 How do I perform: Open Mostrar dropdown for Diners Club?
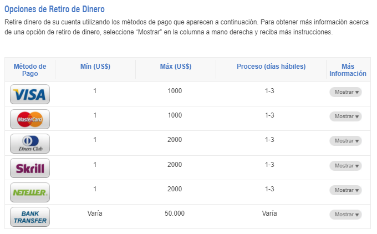coord(345,141)
